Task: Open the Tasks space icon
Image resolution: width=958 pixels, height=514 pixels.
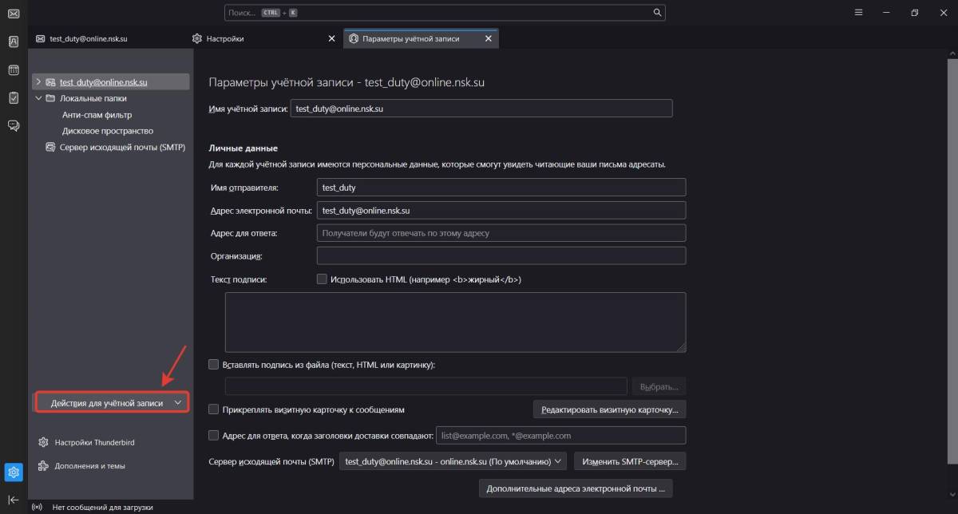Action: click(x=14, y=97)
